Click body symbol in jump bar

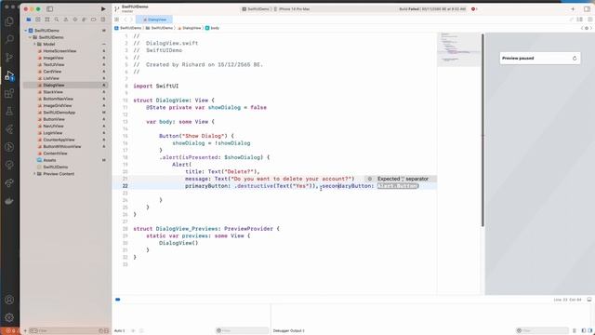[x=212, y=28]
